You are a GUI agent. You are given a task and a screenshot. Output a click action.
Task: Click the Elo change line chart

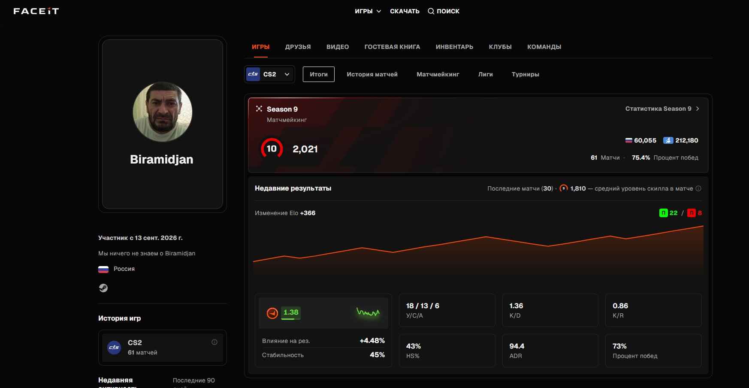click(x=478, y=250)
